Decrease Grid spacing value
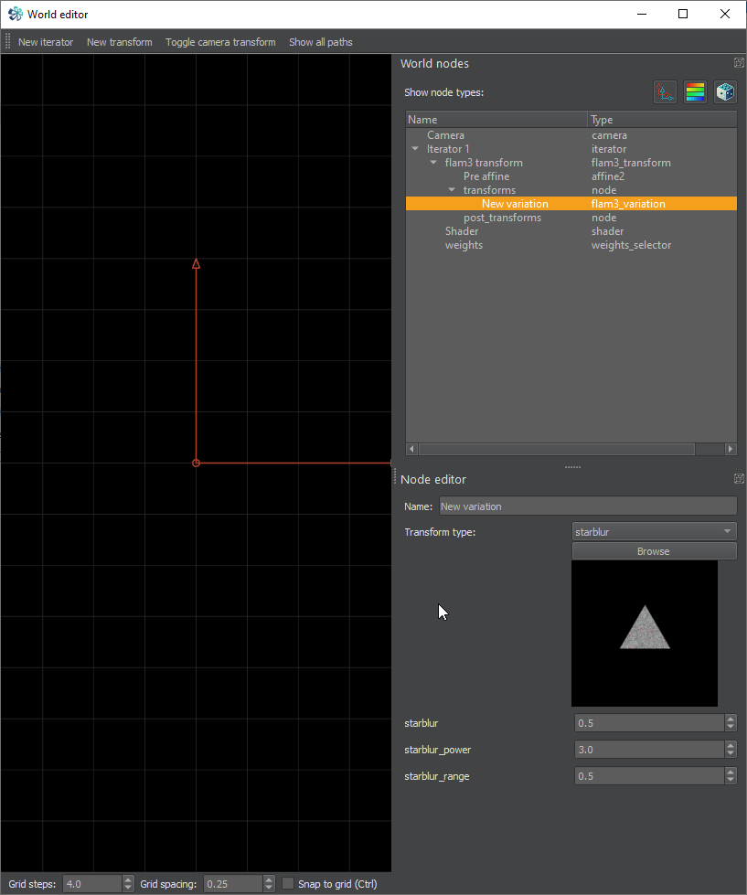Screen dimensions: 747x895 click(x=269, y=889)
